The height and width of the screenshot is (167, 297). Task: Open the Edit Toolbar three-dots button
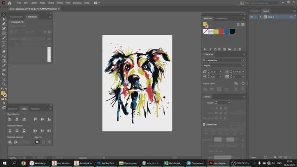tap(4, 114)
